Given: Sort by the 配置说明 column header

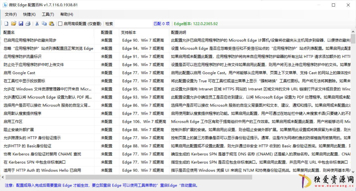Looking at the screenshot, I should tap(260, 32).
